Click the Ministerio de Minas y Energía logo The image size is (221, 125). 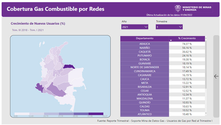pos(193,9)
